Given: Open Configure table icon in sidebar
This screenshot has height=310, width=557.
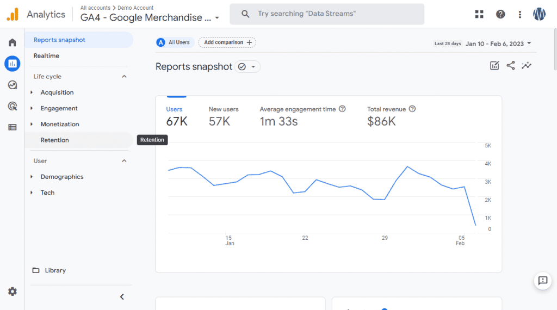Looking at the screenshot, I should pyautogui.click(x=12, y=127).
